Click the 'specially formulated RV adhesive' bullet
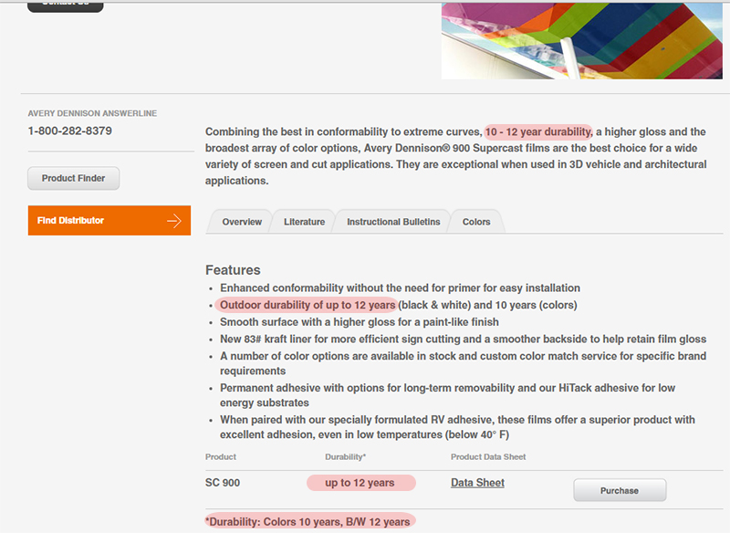 coord(457,427)
